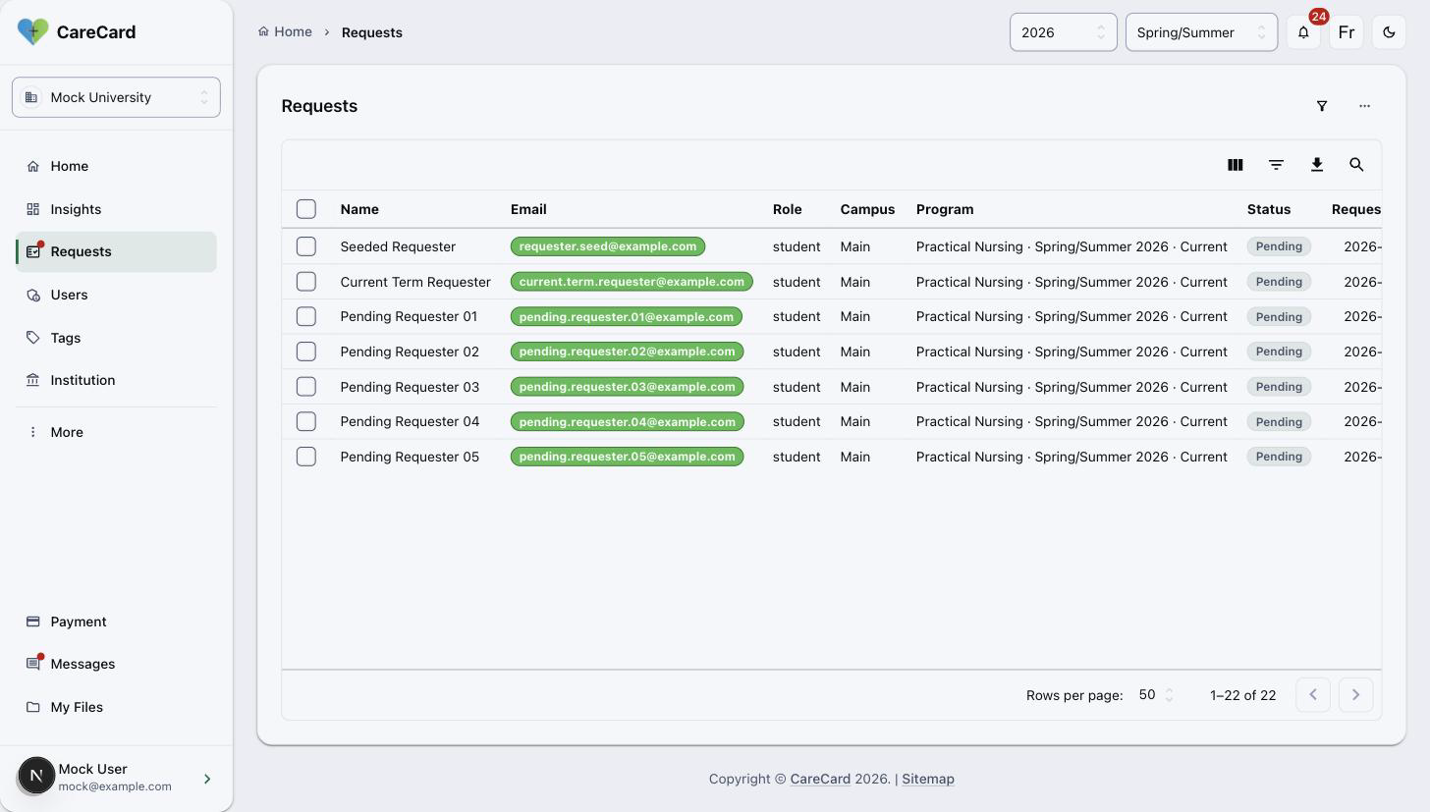Viewport: 1430px width, 812px height.
Task: Open the table search icon
Action: [1356, 165]
